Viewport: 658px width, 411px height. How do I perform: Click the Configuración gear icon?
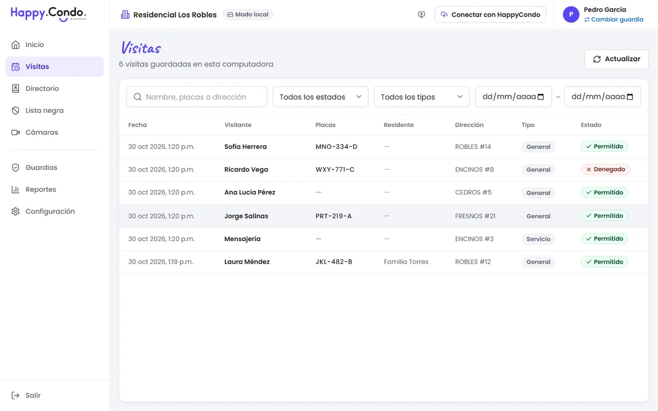(15, 211)
